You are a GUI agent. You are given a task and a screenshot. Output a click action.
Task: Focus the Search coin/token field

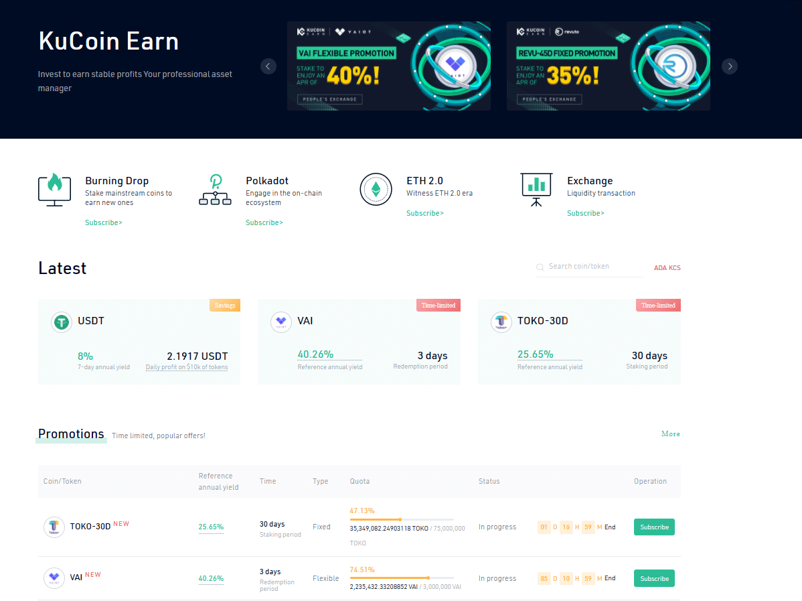pos(592,267)
